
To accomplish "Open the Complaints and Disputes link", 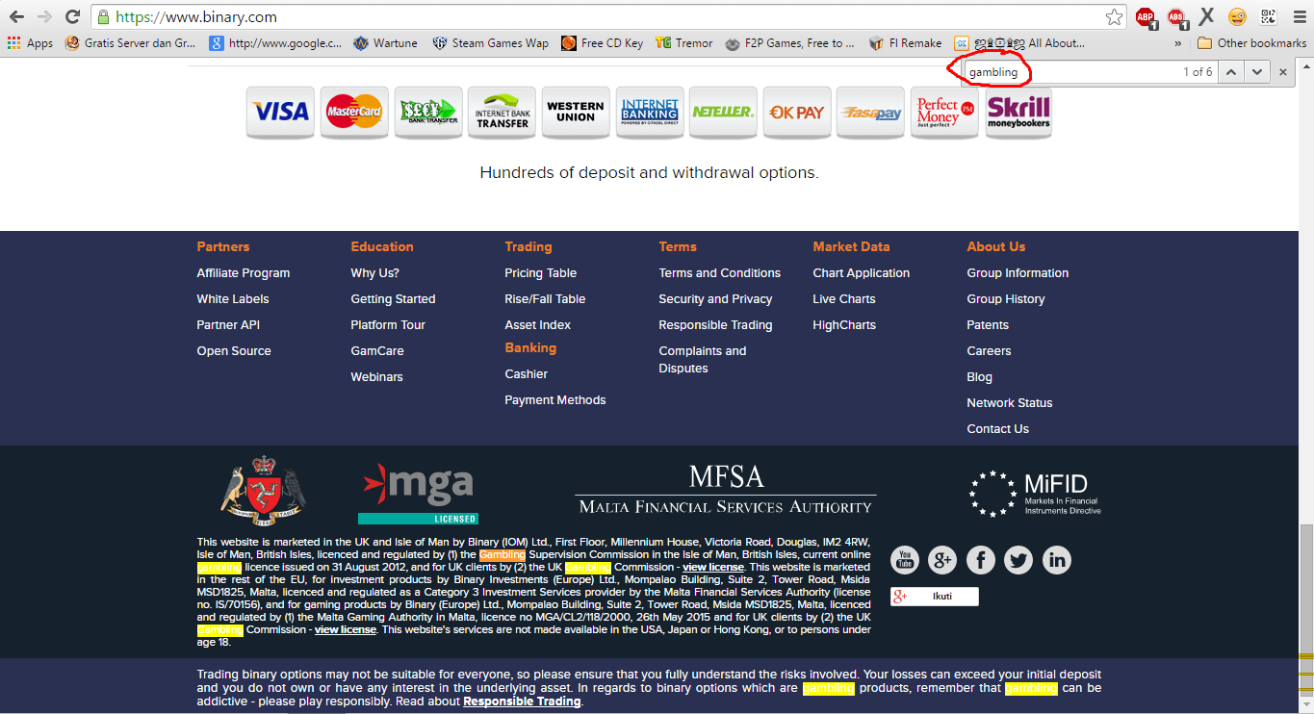I will (x=703, y=360).
